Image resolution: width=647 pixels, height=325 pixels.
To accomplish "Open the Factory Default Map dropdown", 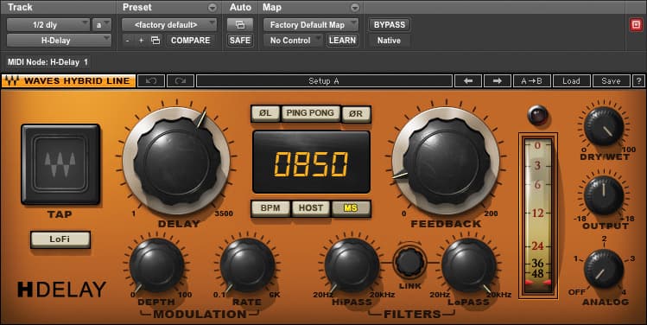I will tap(311, 25).
